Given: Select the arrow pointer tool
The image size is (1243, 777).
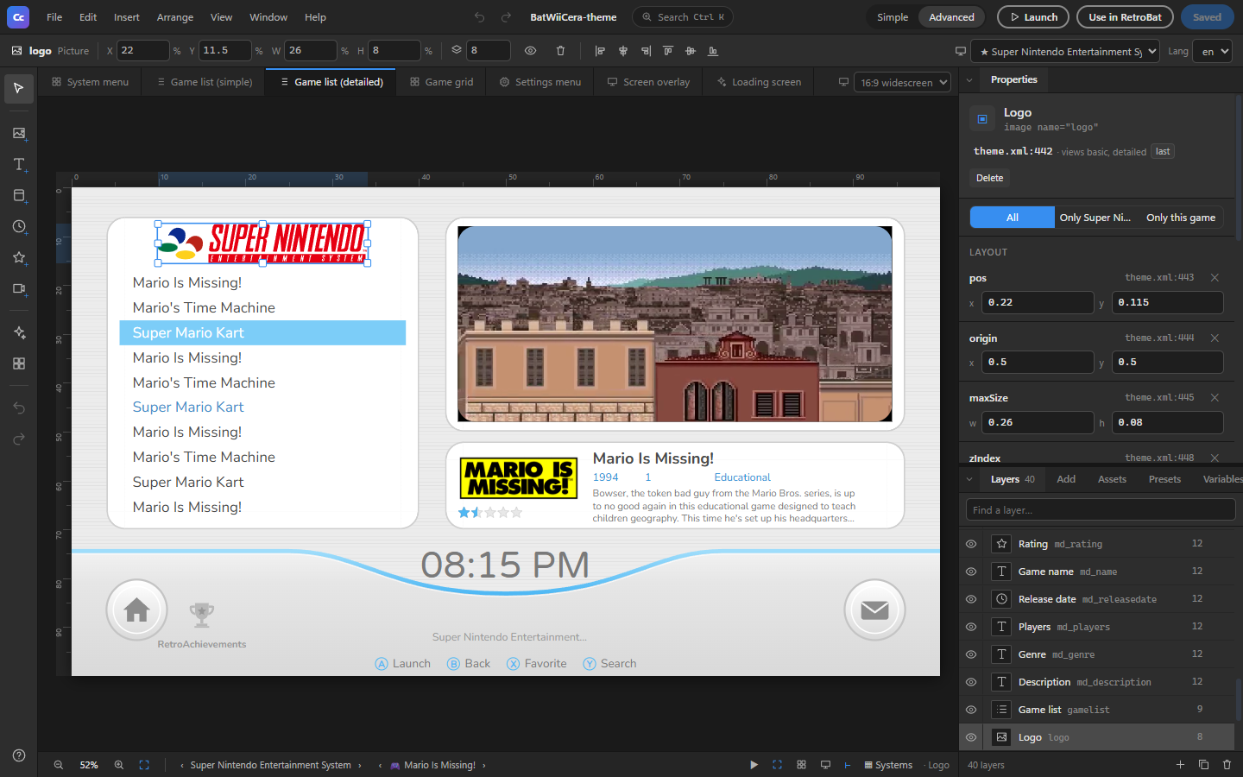Looking at the screenshot, I should 19,88.
